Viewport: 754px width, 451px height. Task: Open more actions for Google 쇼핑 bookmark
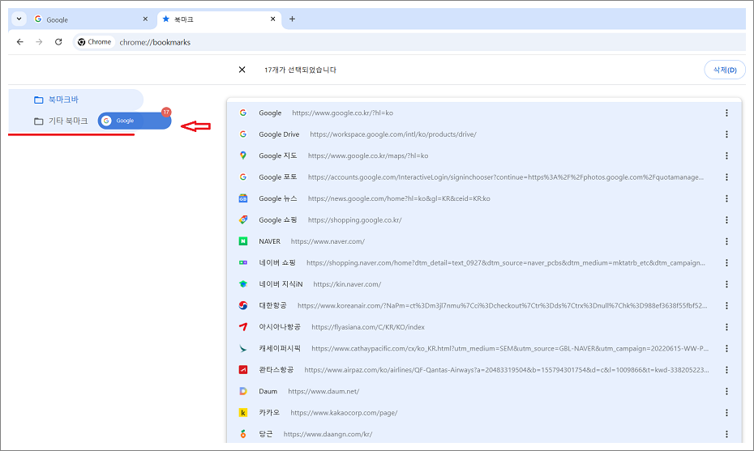click(x=726, y=220)
